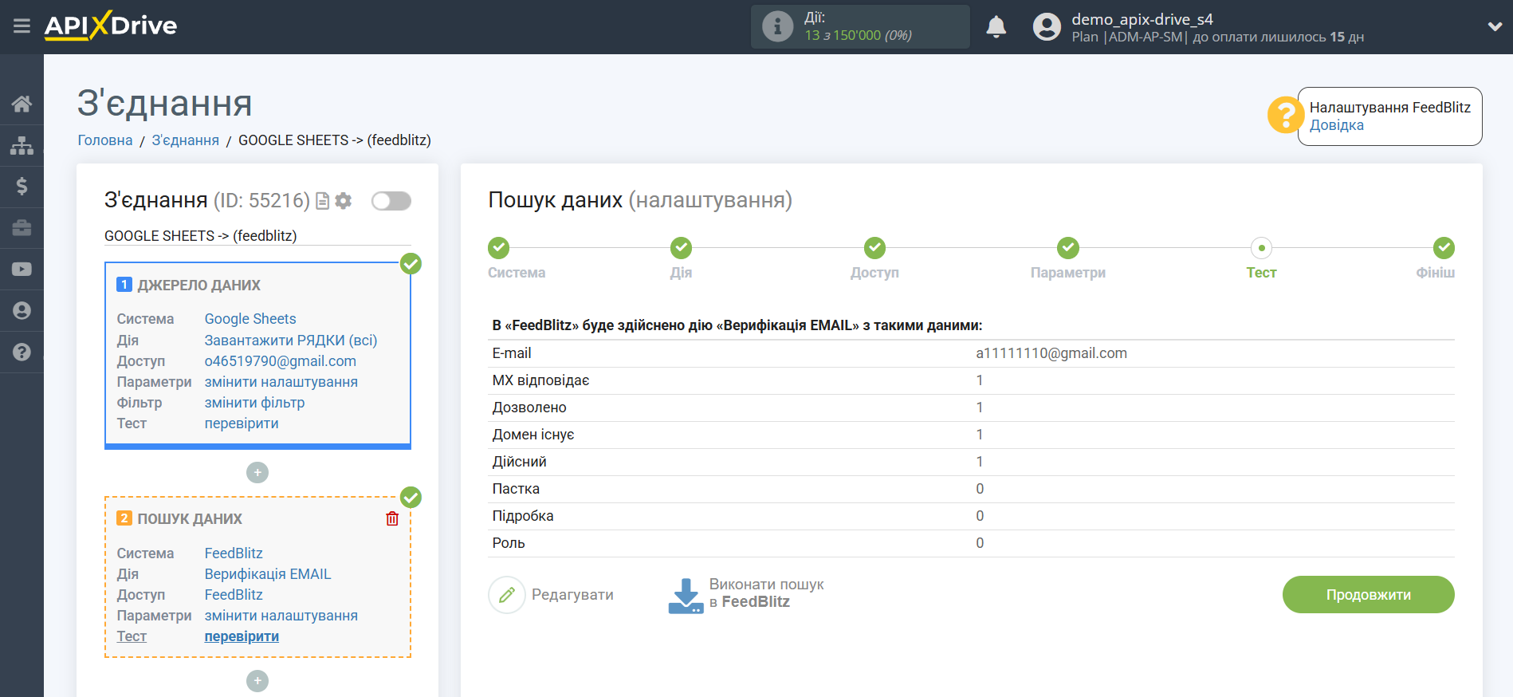The height and width of the screenshot is (697, 1513).
Task: Click змінити налаштування in search block
Action: pos(281,616)
